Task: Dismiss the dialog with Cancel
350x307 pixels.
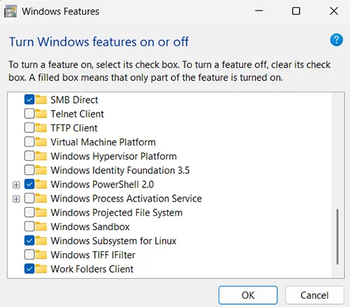Action: pyautogui.click(x=314, y=295)
